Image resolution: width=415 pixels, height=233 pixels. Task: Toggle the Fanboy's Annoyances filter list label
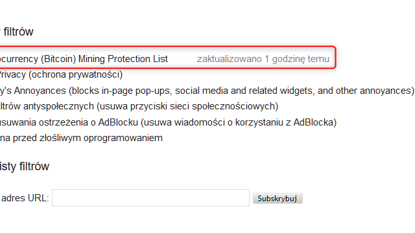pos(207,91)
